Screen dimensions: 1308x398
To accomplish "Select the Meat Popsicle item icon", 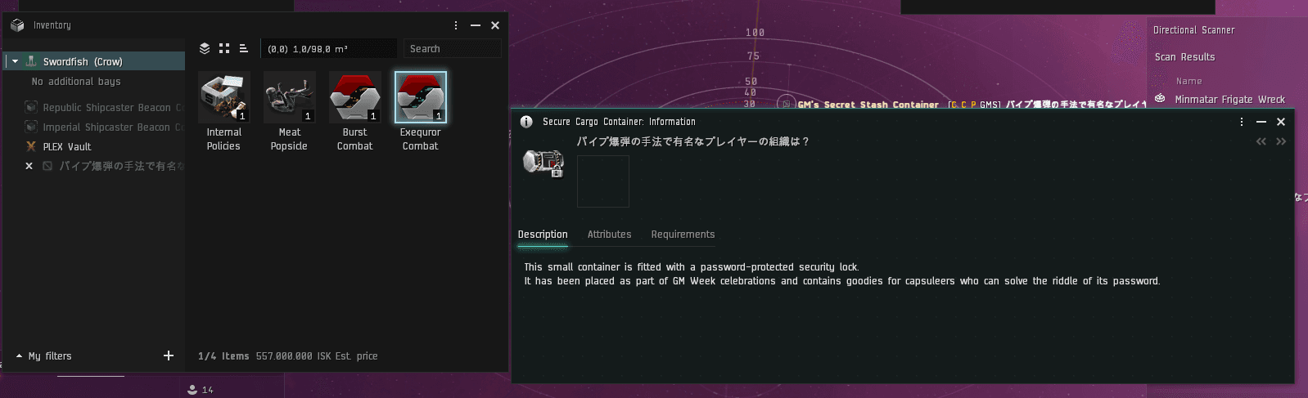I will click(x=289, y=97).
